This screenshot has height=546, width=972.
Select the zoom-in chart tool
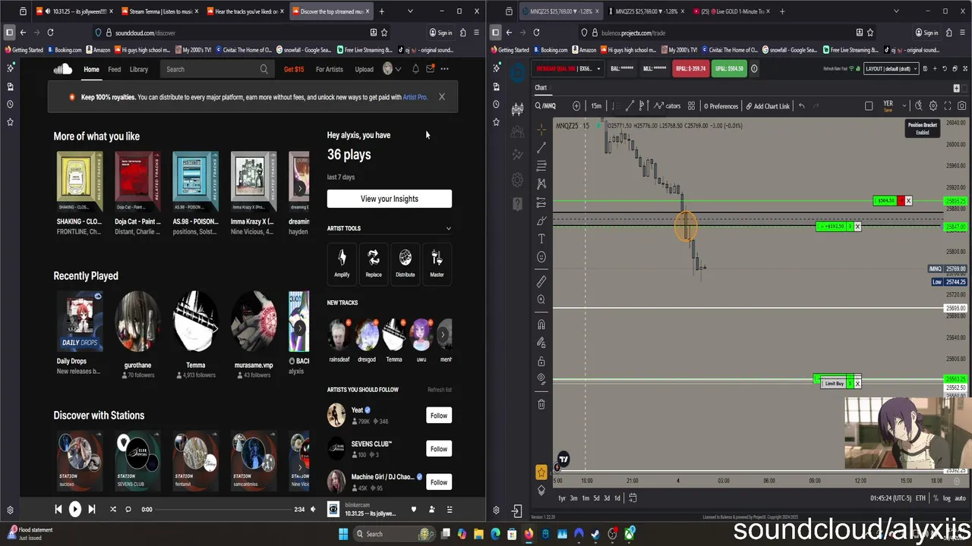[x=541, y=300]
